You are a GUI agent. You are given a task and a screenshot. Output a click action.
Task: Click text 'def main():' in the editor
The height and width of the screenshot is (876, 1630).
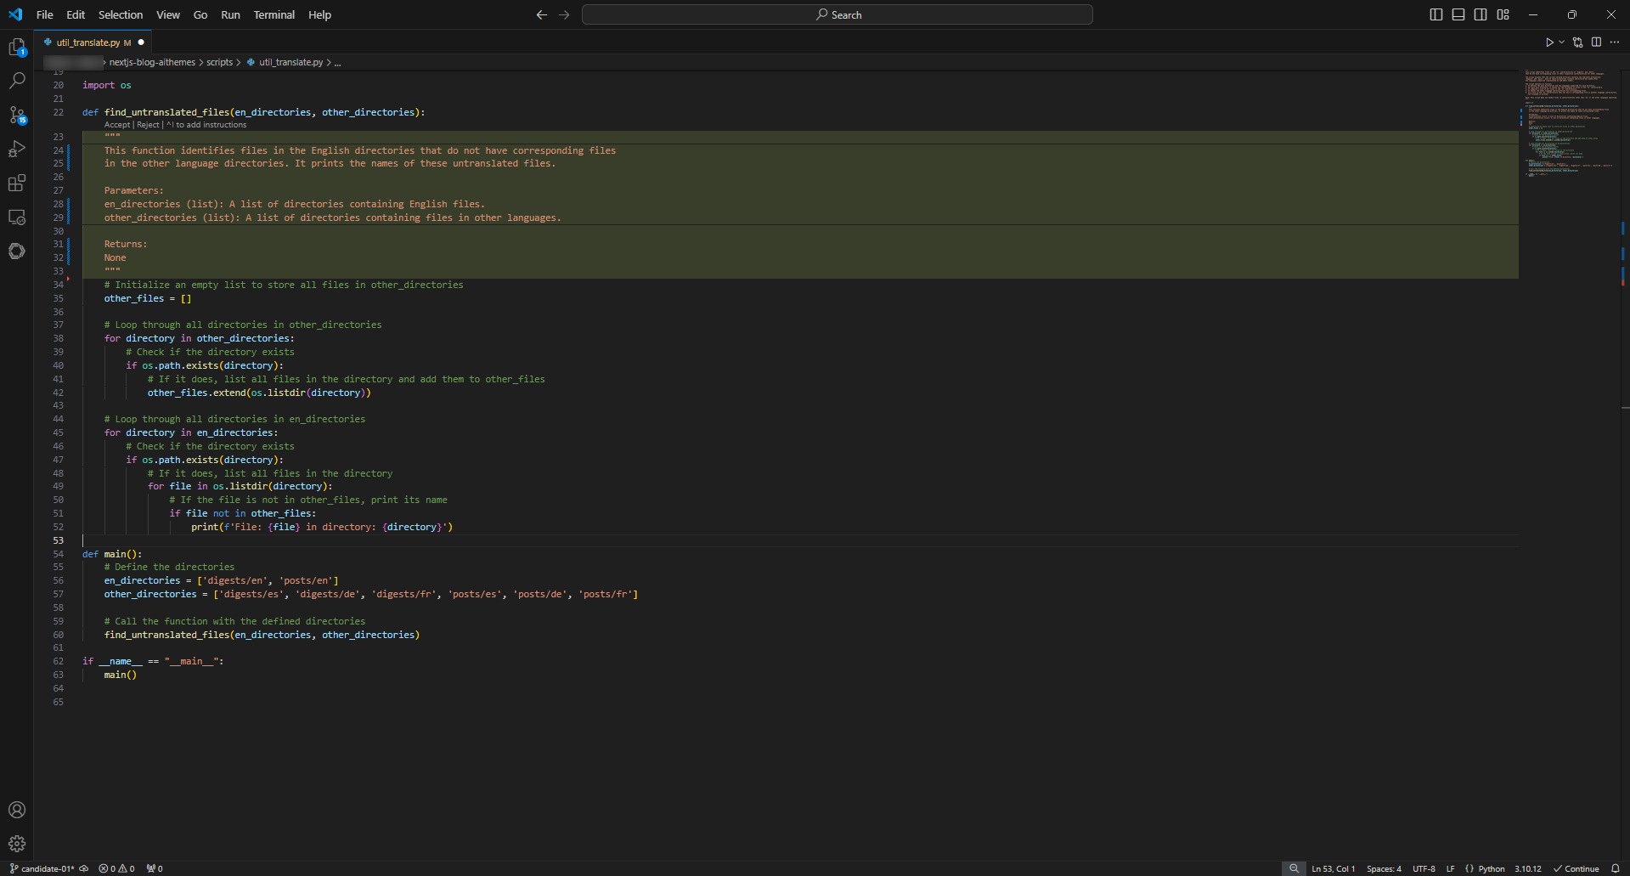coord(112,554)
